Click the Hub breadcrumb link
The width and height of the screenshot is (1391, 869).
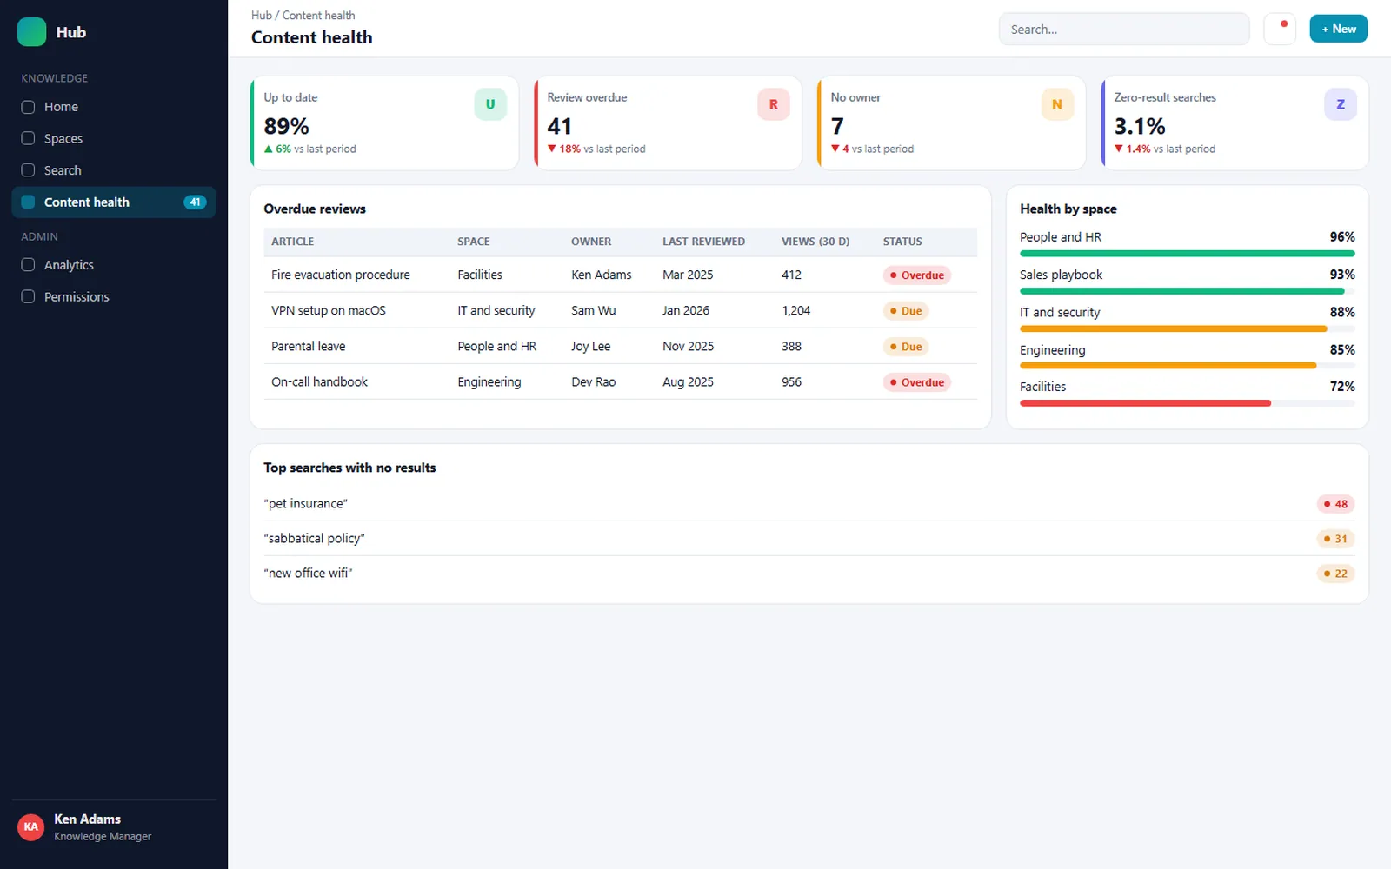[261, 15]
